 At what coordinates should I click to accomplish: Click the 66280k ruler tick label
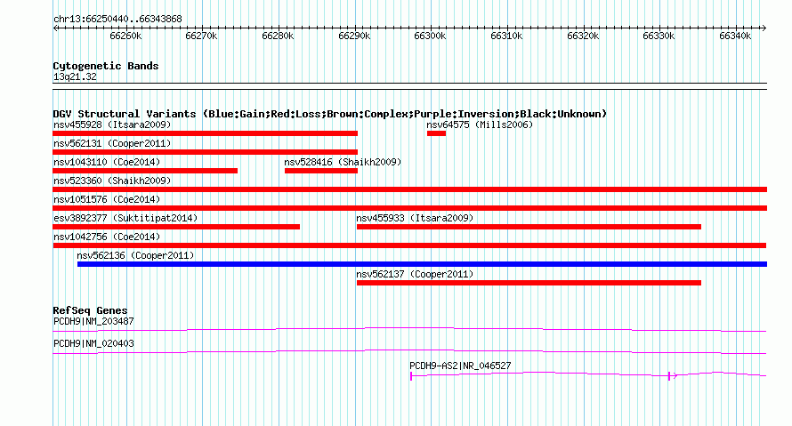click(x=278, y=36)
